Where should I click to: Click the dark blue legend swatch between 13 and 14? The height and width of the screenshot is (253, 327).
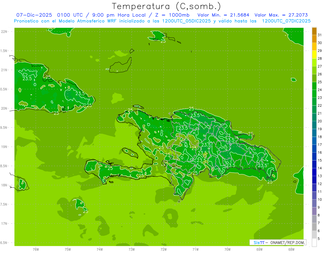[x=314, y=172]
